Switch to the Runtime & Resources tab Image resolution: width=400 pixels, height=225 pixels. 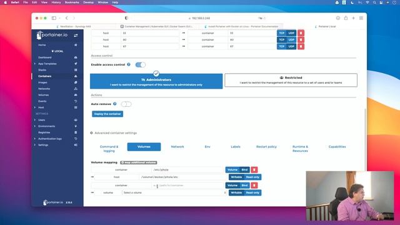pyautogui.click(x=300, y=149)
